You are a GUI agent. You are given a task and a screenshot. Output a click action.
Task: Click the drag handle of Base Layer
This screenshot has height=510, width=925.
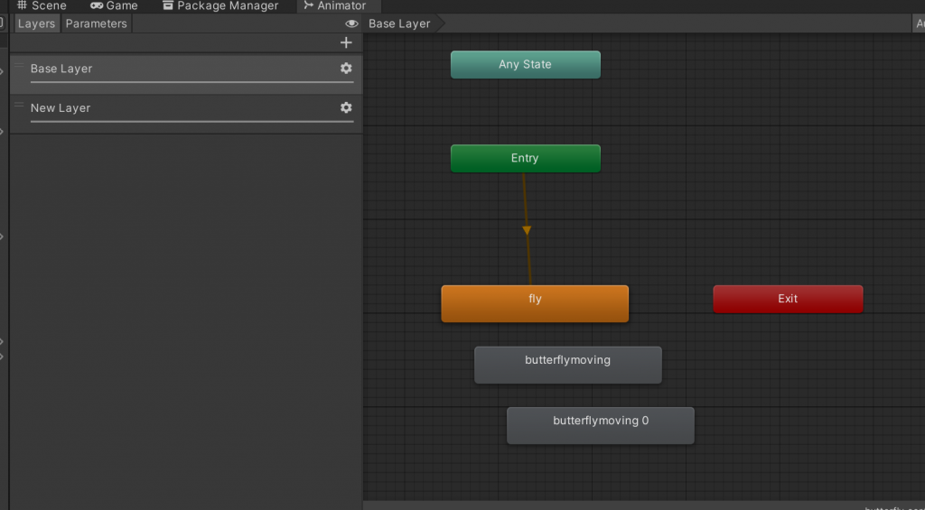pos(19,65)
